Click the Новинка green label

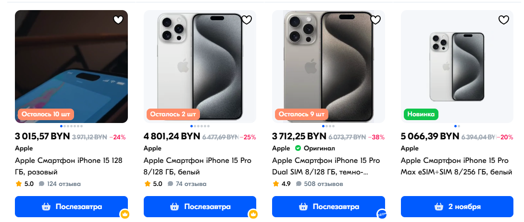(421, 114)
